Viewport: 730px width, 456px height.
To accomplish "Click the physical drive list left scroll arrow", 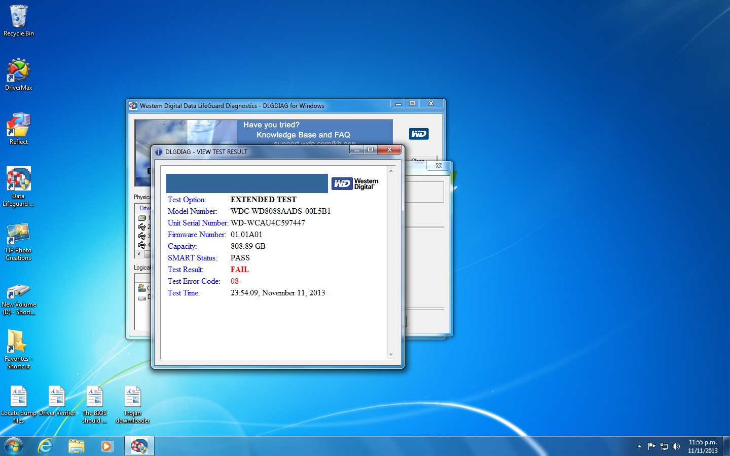I will (x=139, y=254).
